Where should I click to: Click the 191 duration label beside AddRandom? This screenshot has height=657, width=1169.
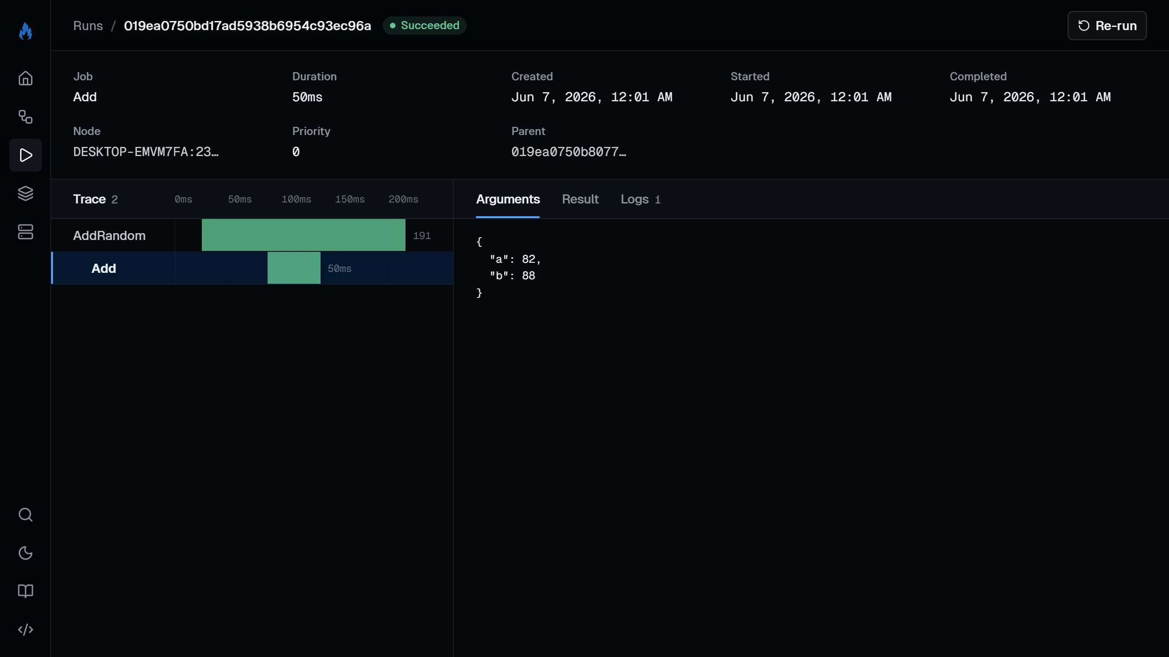(422, 235)
